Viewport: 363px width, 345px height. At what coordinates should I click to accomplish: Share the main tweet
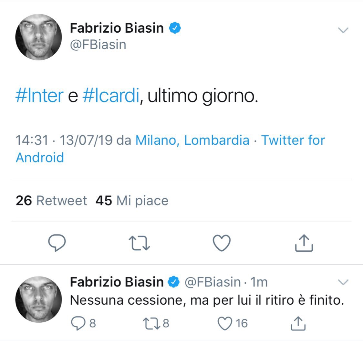(304, 243)
